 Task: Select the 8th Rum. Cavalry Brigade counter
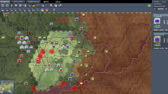(157, 21)
